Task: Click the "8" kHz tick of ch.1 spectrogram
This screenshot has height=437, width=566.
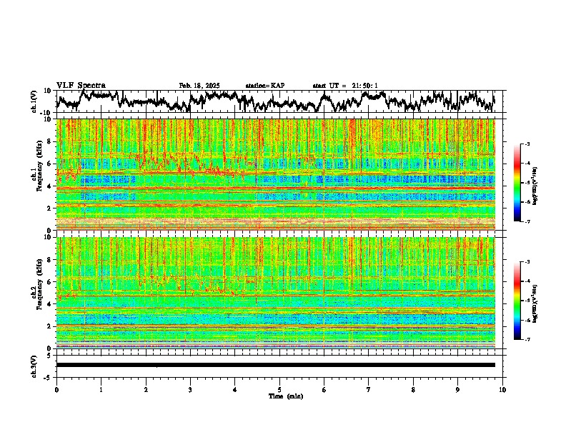Action: (x=50, y=141)
